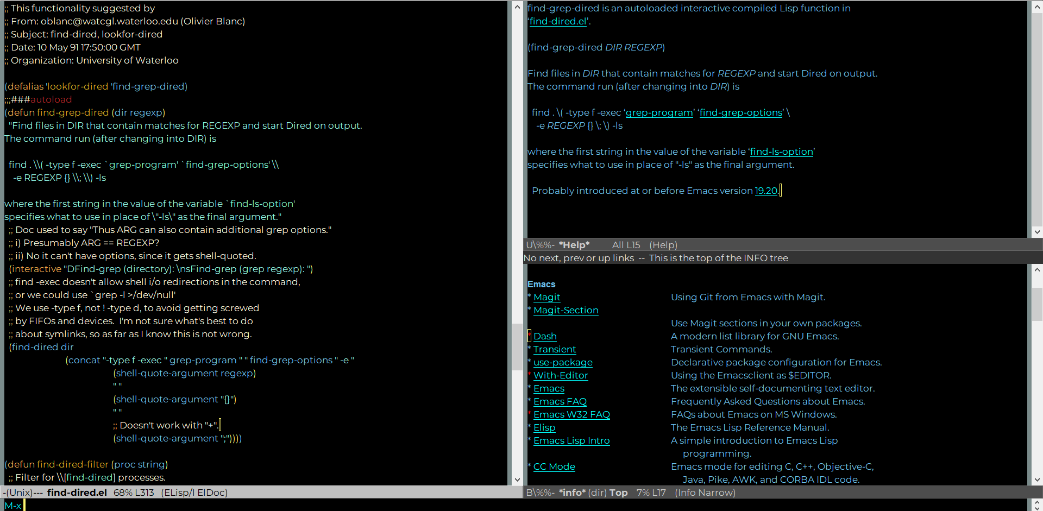The image size is (1043, 511).
Task: Click the 'Emacs' category heading in info
Action: [541, 284]
